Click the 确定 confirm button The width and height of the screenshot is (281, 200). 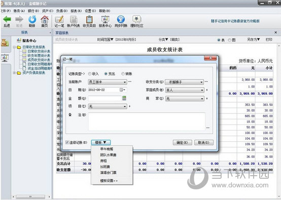(182, 143)
